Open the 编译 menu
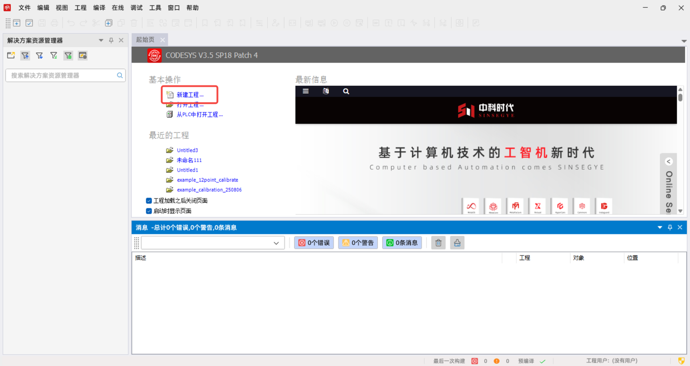The image size is (690, 366). point(99,8)
